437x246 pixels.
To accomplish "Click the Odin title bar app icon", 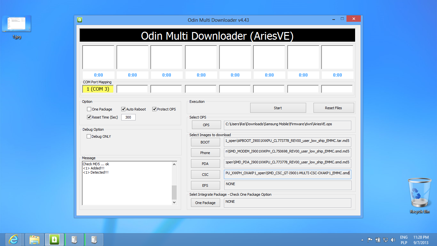I will [x=80, y=20].
